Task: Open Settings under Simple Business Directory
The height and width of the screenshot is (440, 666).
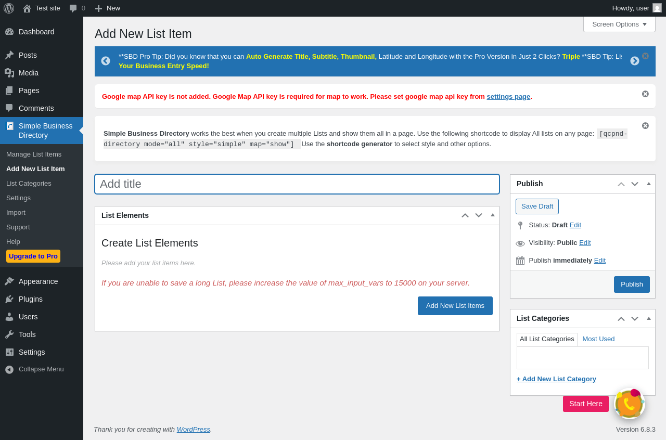Action: coord(18,198)
